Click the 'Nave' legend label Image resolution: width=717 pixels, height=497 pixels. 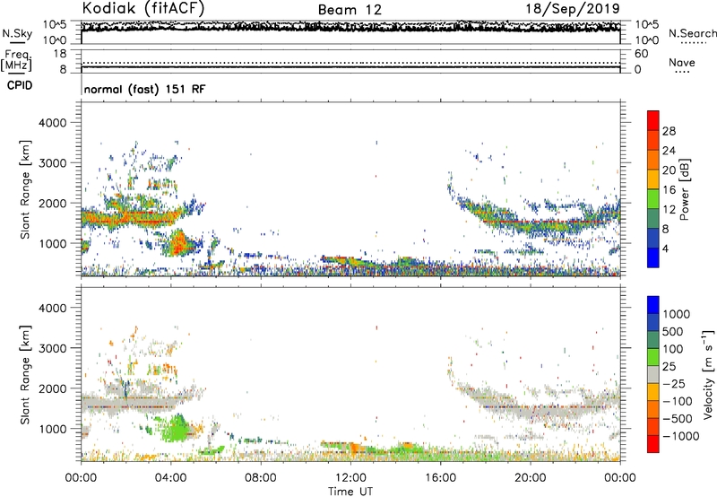coord(682,62)
